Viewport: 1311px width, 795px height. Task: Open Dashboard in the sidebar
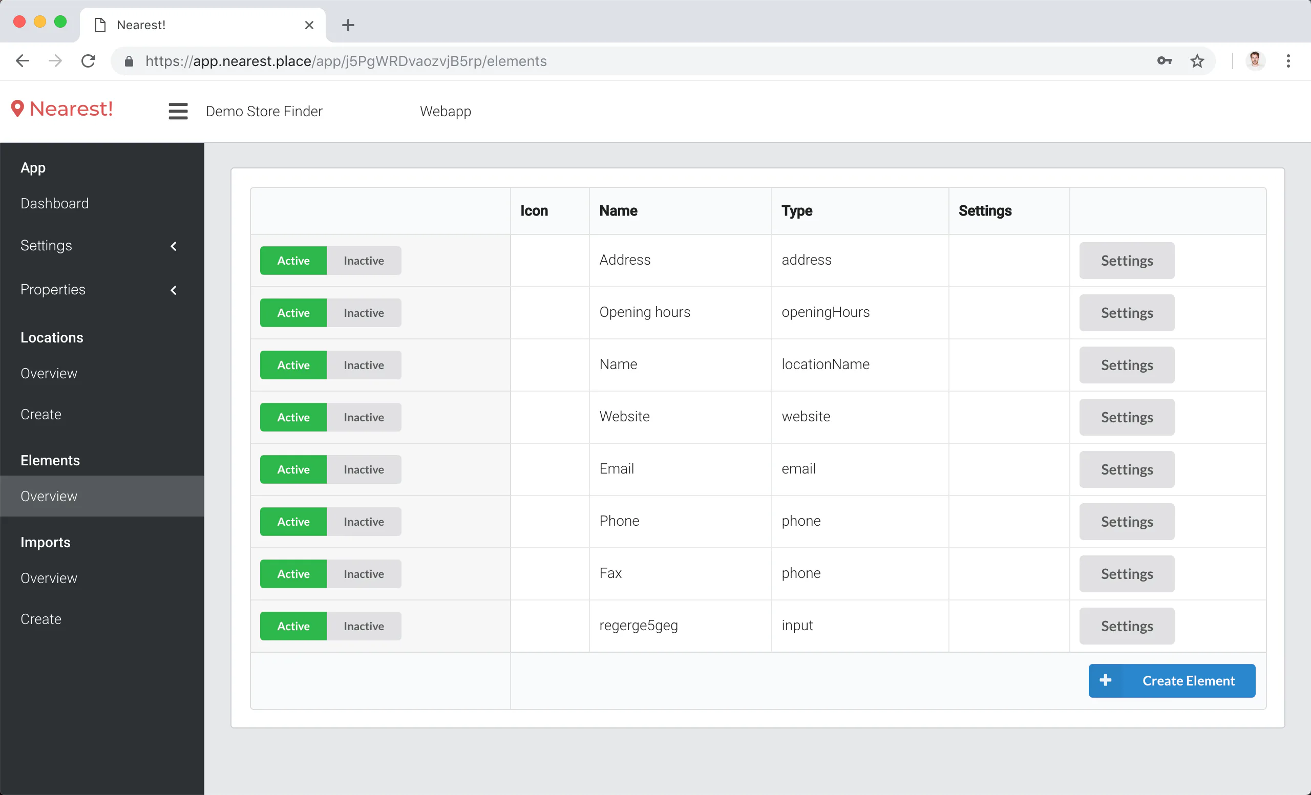click(55, 203)
